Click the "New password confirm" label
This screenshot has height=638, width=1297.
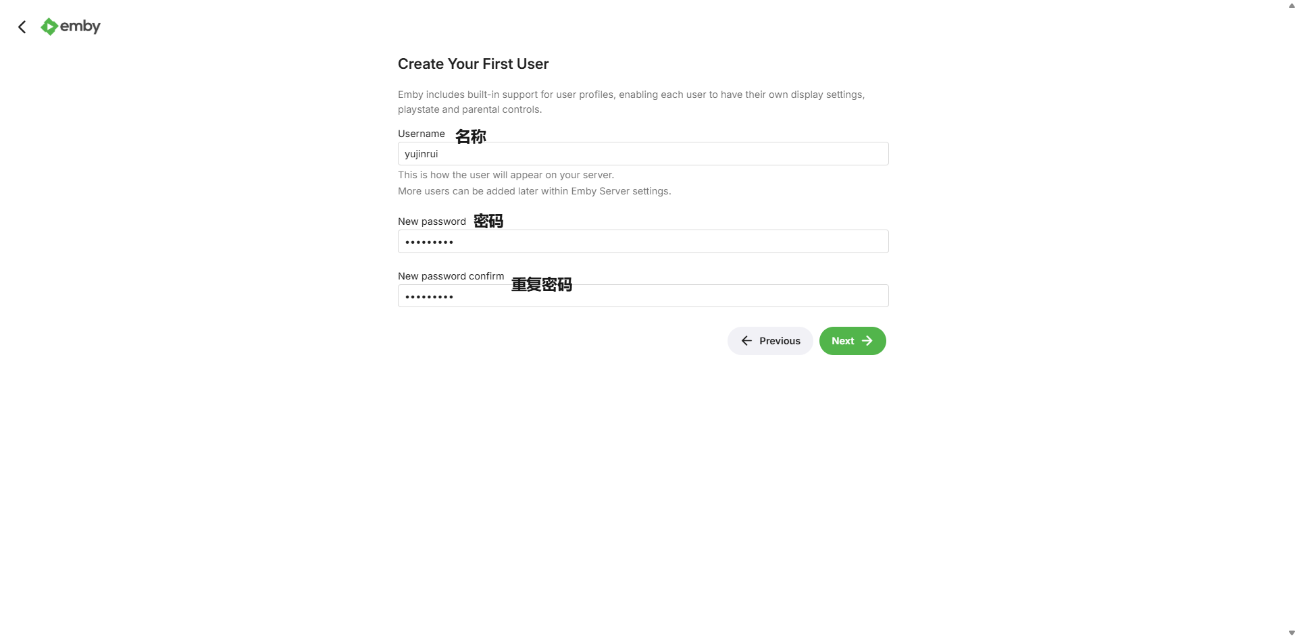click(451, 276)
